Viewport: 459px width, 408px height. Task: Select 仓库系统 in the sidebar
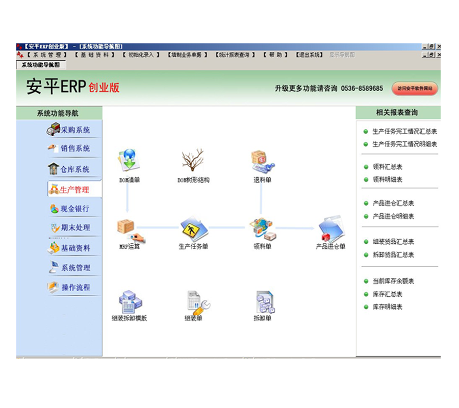click(x=69, y=169)
